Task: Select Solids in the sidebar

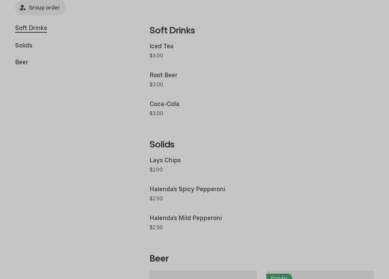Action: (x=24, y=45)
